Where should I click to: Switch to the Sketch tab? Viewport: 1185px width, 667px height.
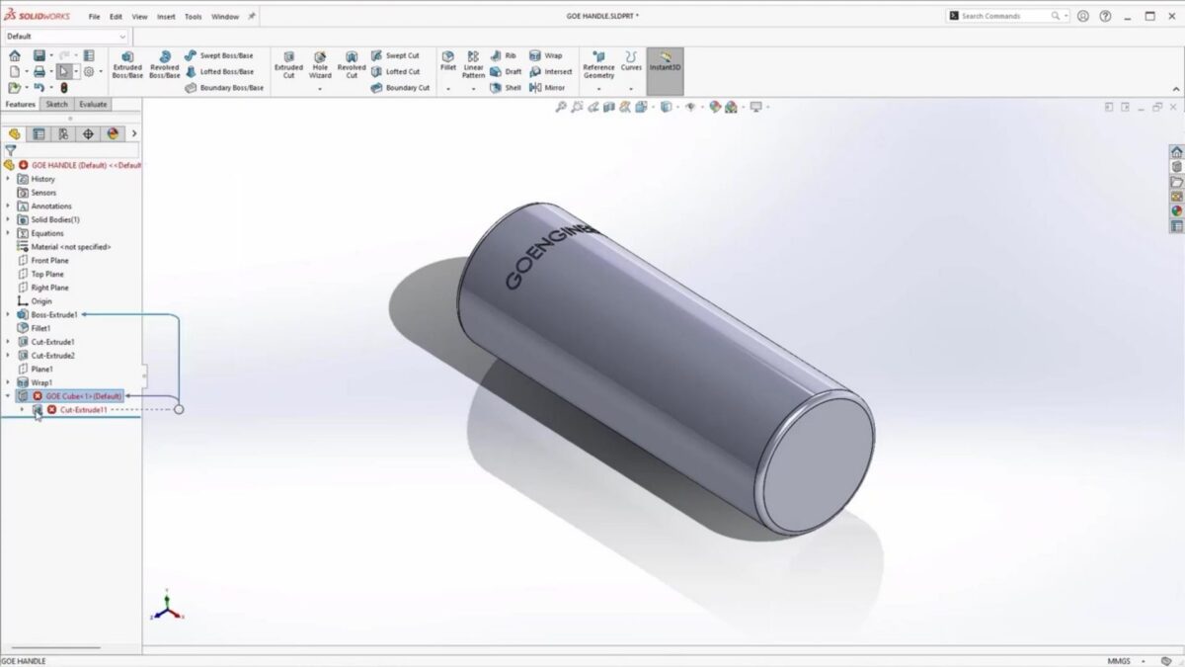(x=56, y=104)
